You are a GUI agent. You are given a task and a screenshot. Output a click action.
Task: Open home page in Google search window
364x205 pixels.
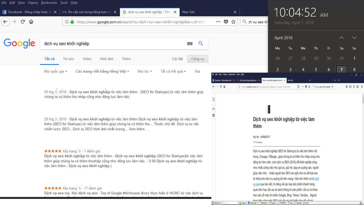point(31,22)
